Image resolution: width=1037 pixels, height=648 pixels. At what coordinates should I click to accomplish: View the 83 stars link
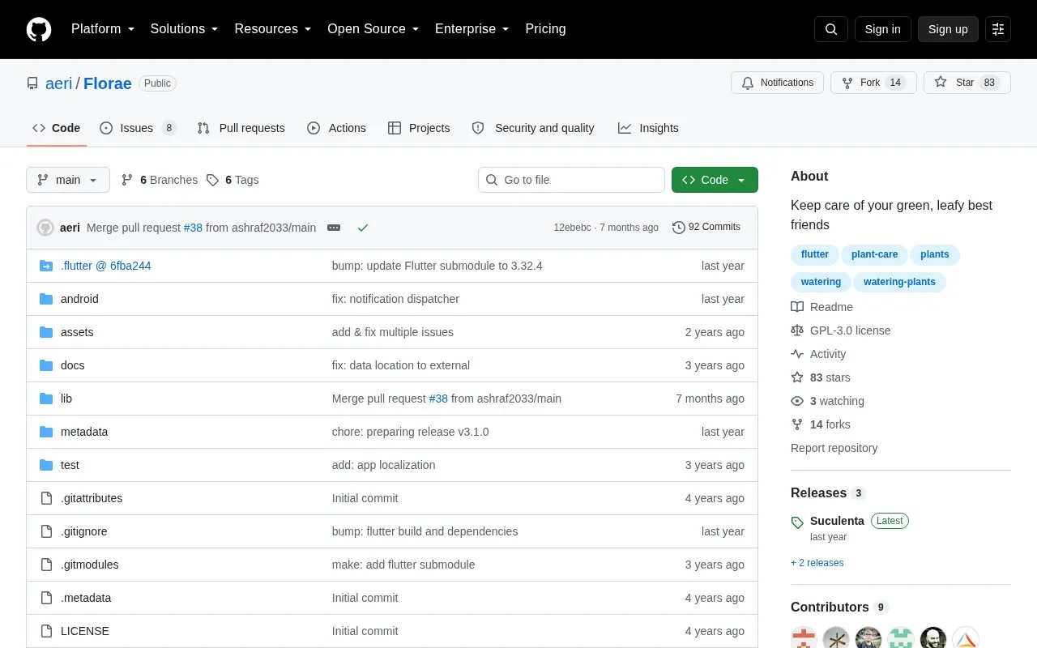821,377
